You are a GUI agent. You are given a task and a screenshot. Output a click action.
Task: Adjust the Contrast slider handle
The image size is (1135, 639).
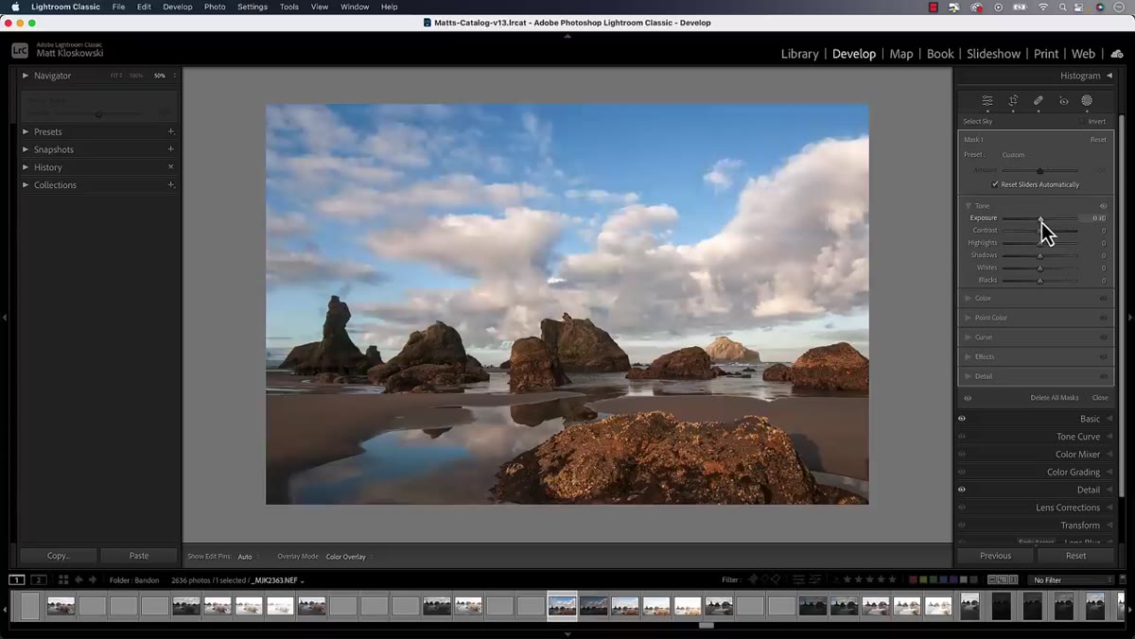tap(1040, 231)
